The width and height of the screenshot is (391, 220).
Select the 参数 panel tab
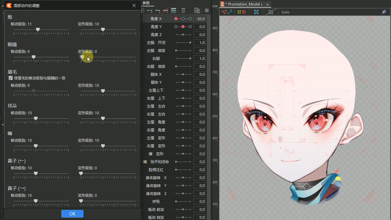[x=146, y=3]
